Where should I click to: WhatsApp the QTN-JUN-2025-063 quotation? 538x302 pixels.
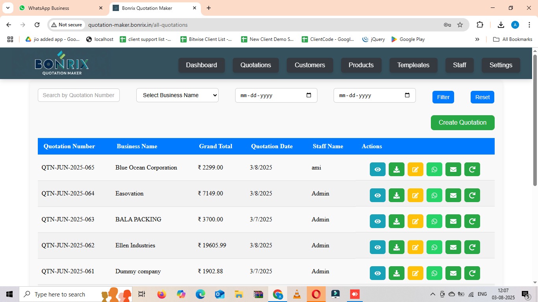(x=434, y=221)
